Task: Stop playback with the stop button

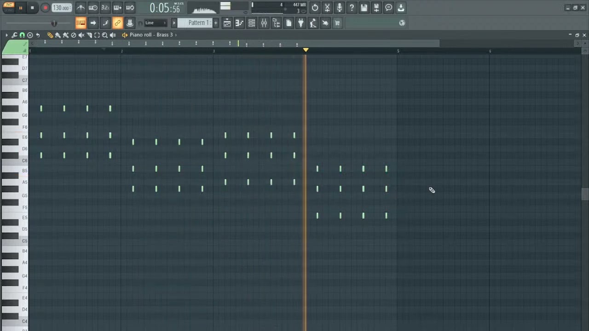Action: [32, 8]
